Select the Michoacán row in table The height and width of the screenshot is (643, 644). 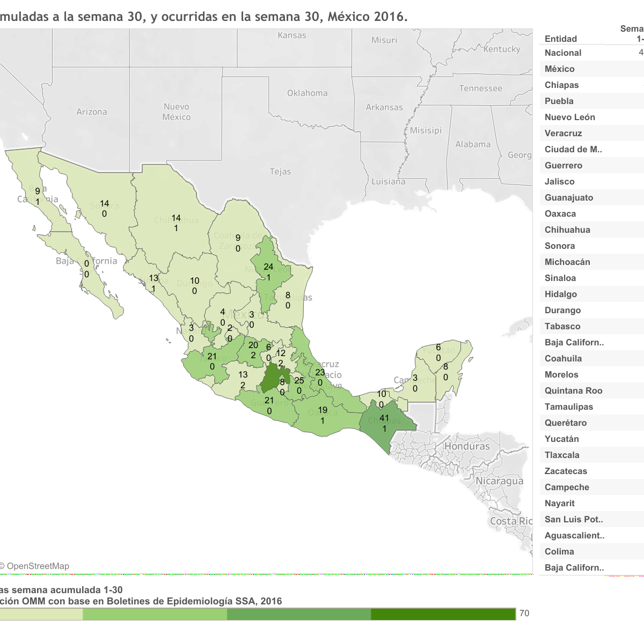point(567,262)
